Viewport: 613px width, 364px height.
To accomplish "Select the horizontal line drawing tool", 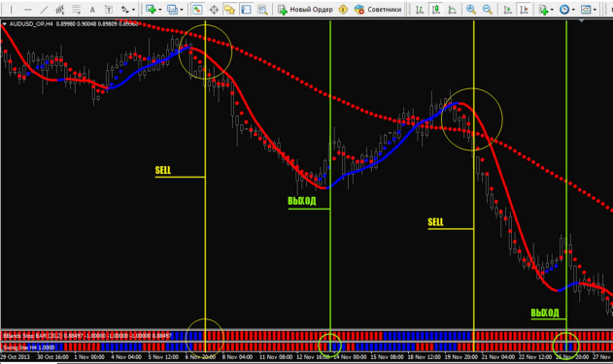I will click(27, 10).
